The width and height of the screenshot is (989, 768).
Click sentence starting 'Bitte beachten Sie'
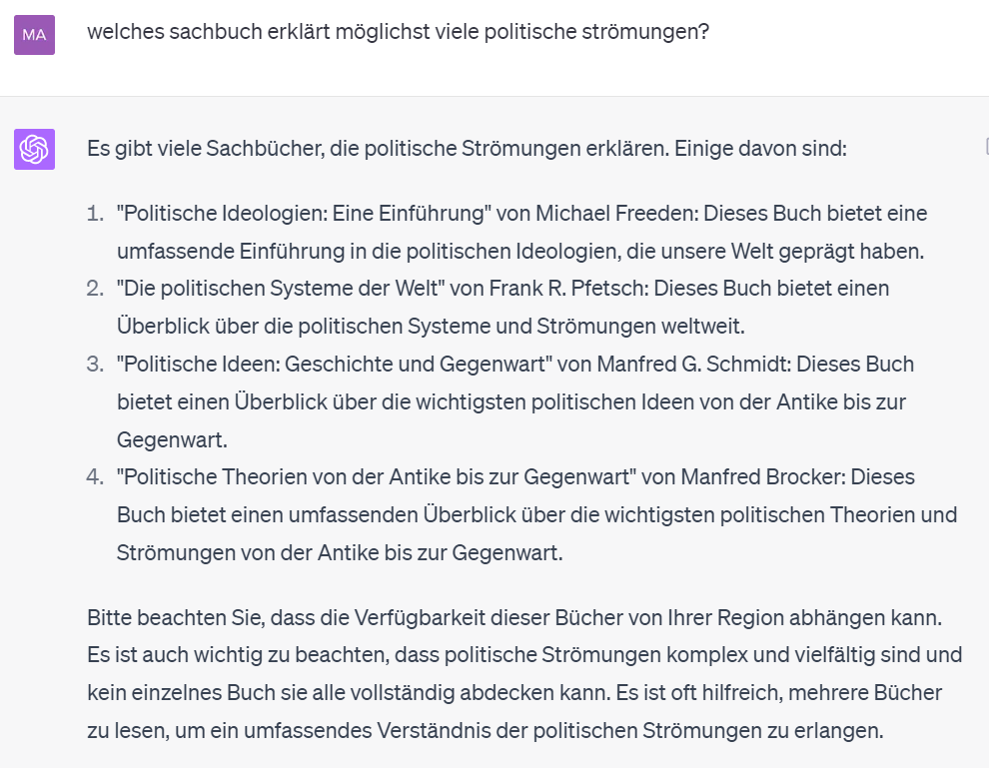[x=514, y=617]
